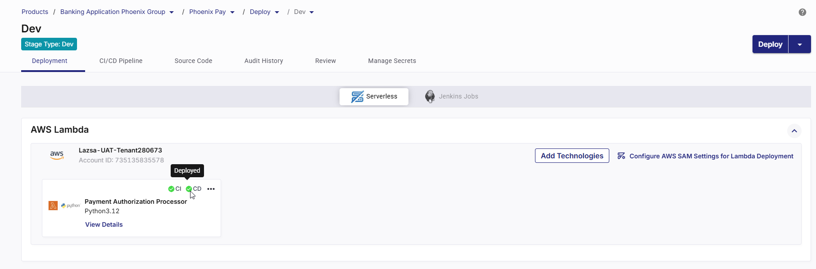
Task: Open the three-dot menu on Lambda card
Action: pyautogui.click(x=211, y=189)
